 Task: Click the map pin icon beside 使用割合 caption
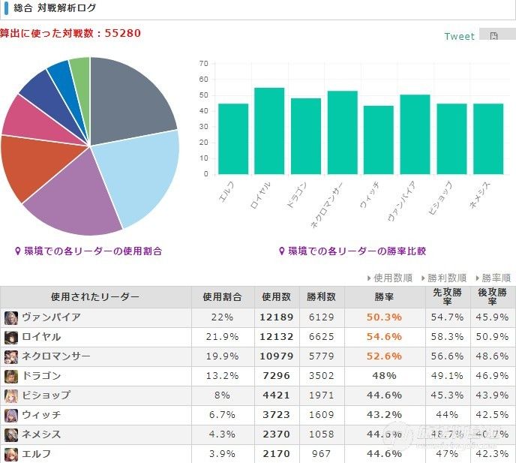coord(18,251)
